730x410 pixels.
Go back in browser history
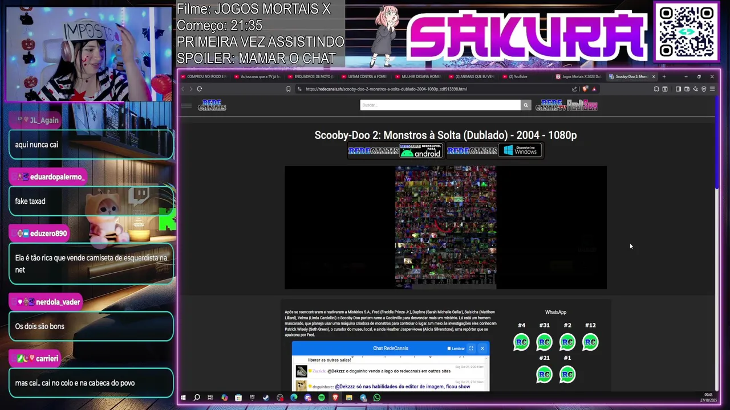pos(183,89)
